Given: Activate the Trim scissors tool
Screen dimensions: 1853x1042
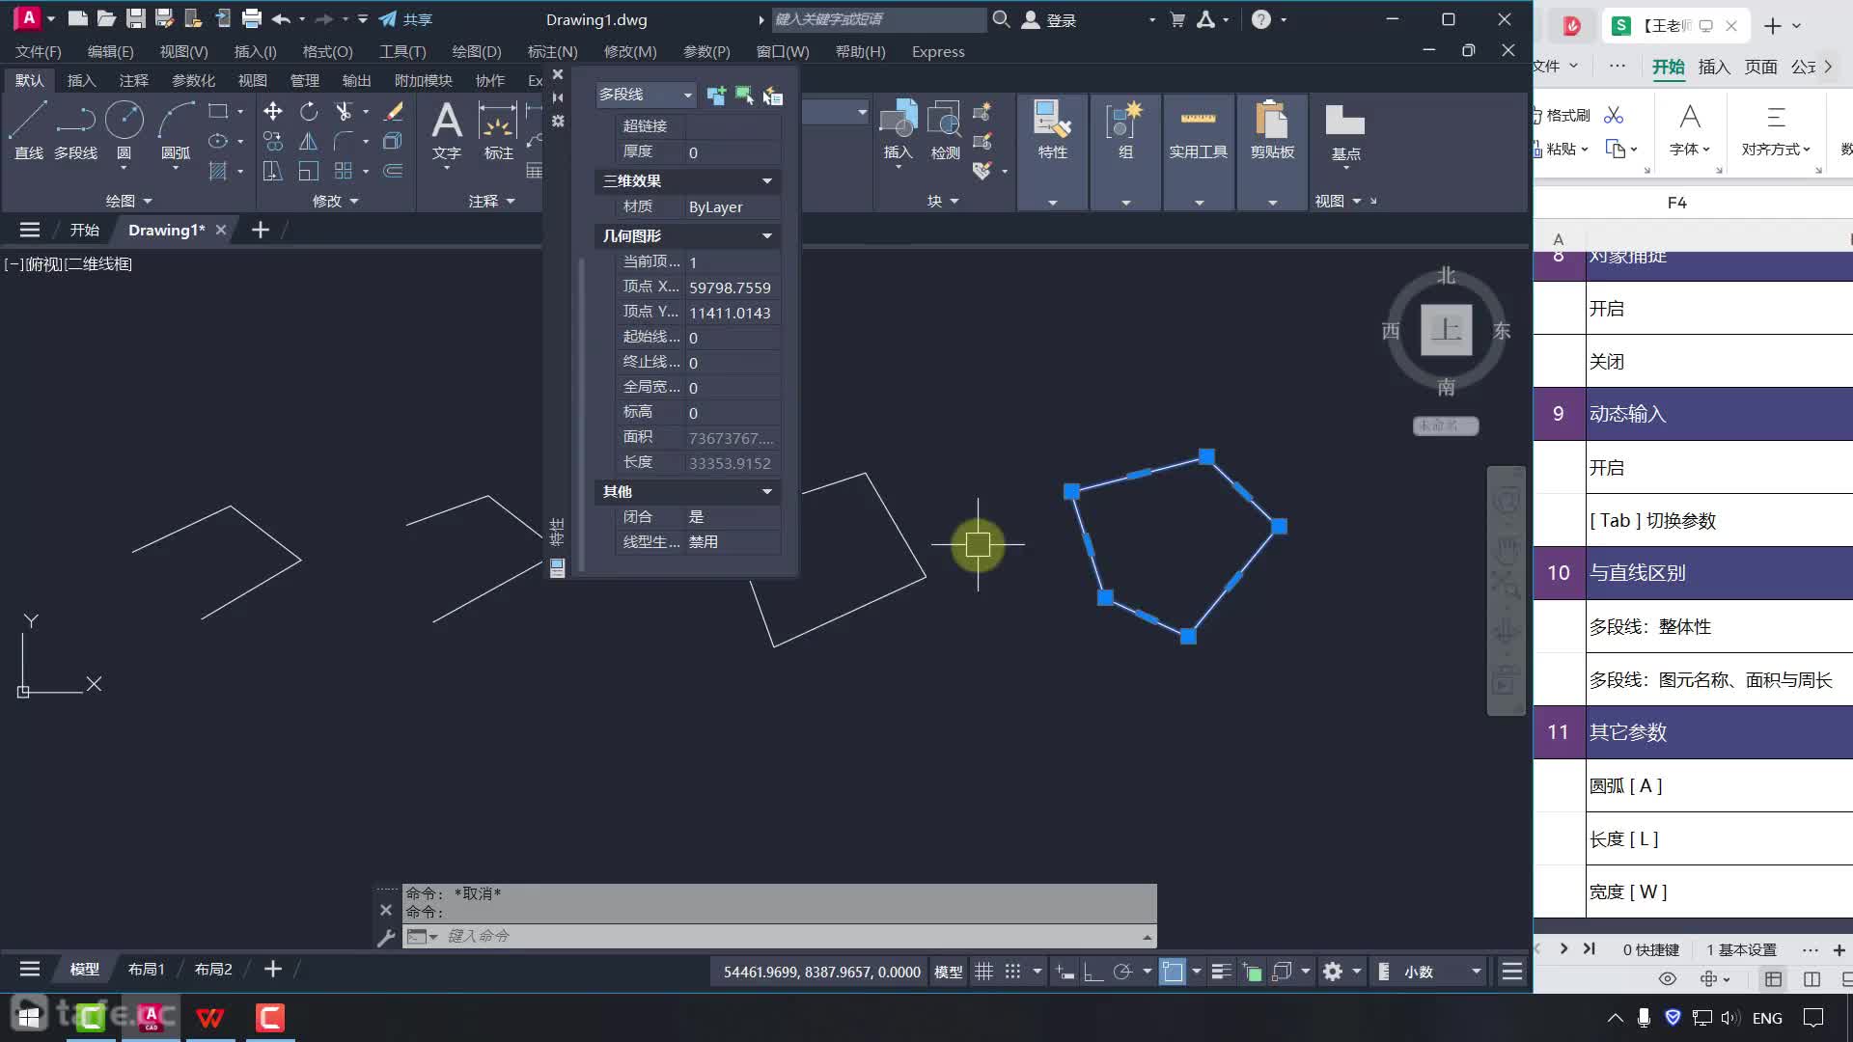Looking at the screenshot, I should [x=344, y=112].
